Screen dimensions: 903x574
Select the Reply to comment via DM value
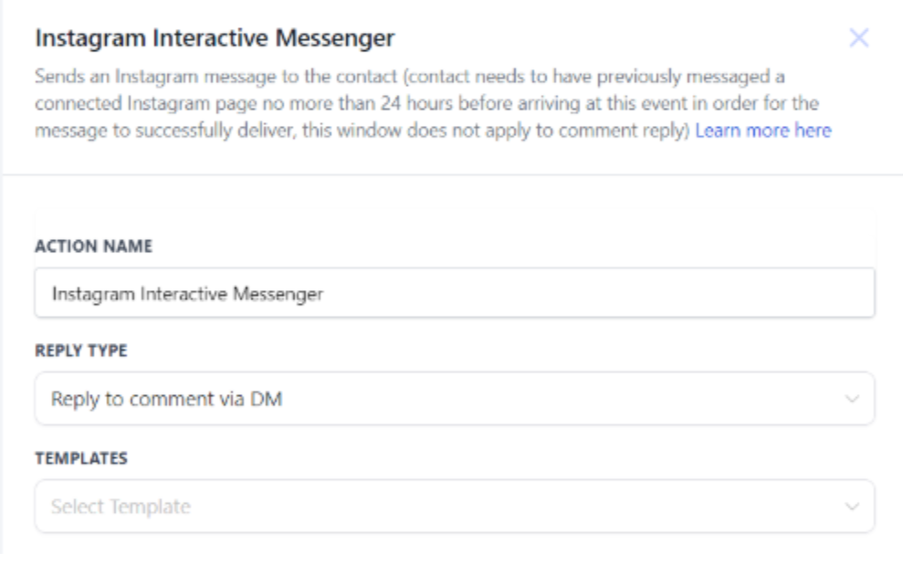point(166,399)
